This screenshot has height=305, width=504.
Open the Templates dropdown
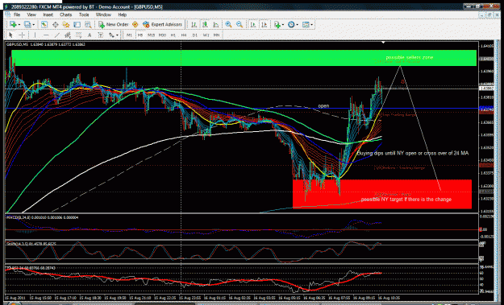(311, 25)
